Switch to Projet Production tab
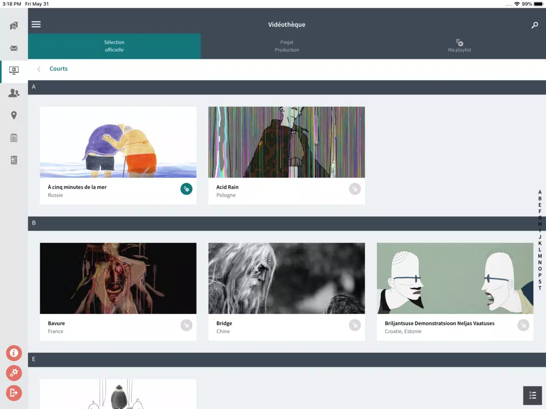Viewport: 546px width, 409px height. 286,46
